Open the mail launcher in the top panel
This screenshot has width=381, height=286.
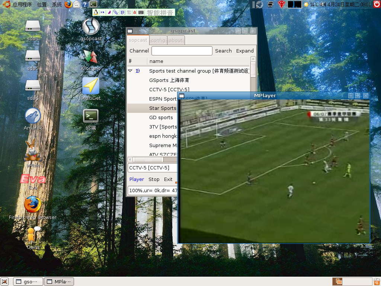click(x=77, y=4)
